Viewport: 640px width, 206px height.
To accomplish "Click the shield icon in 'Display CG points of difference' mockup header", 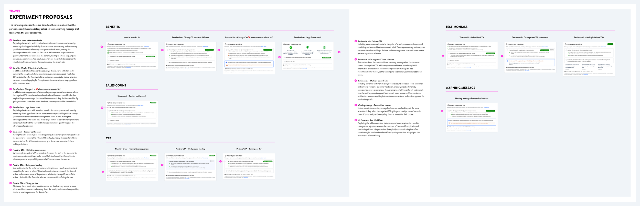I will [x=167, y=44].
